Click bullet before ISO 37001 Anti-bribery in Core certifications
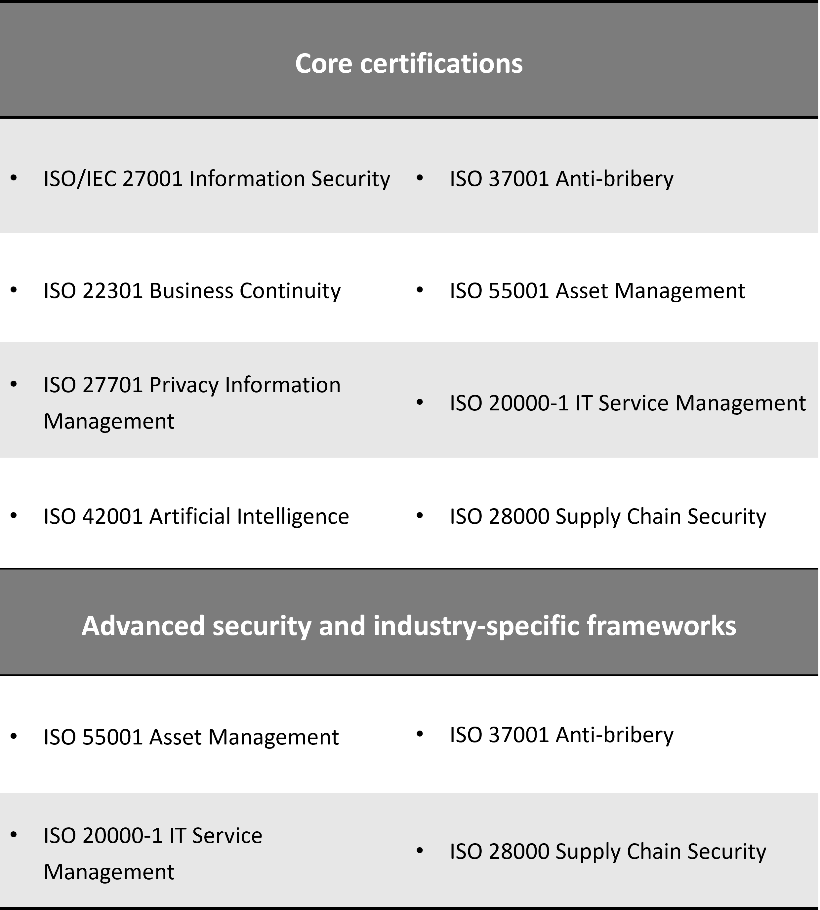 [x=420, y=178]
